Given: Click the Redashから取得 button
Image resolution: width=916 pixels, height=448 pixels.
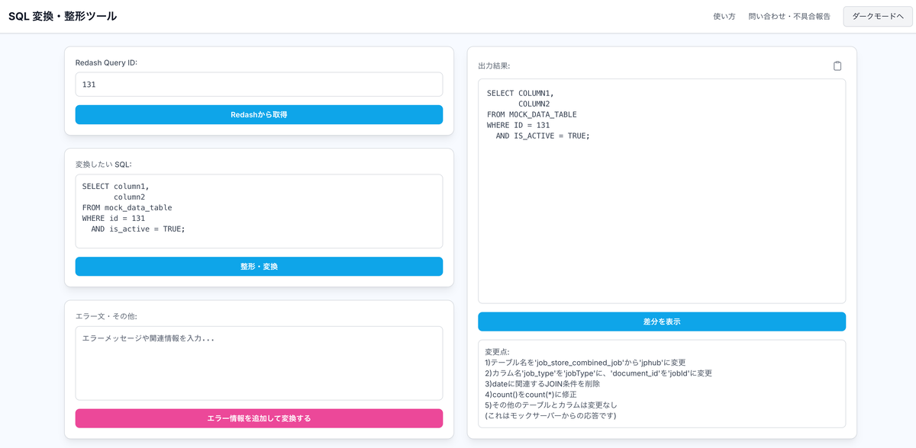Looking at the screenshot, I should 259,114.
